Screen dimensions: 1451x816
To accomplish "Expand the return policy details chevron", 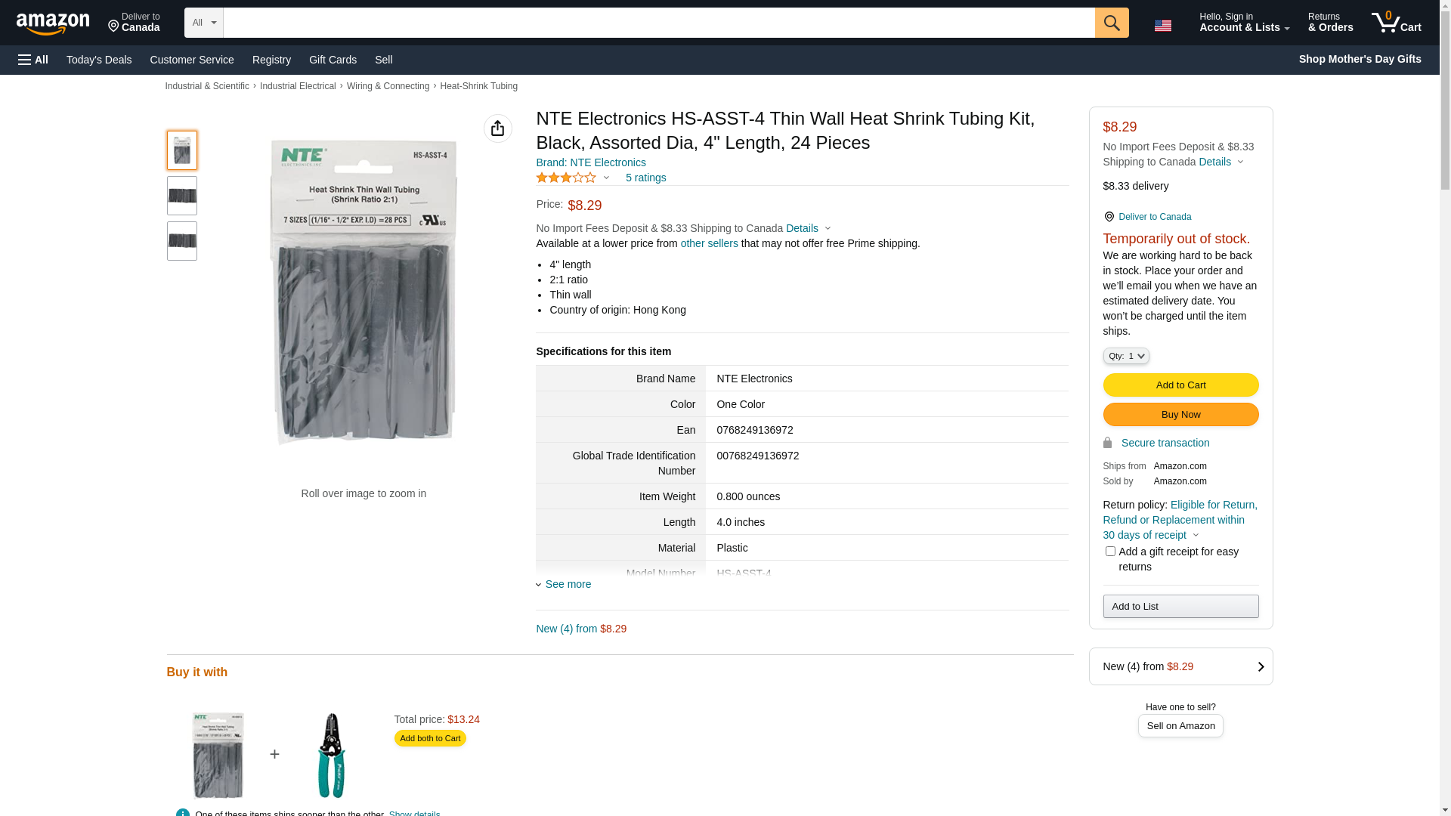I will coord(1196,536).
